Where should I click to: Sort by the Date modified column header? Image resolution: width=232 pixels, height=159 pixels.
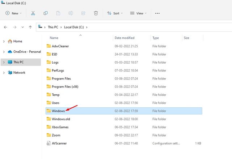(125, 38)
